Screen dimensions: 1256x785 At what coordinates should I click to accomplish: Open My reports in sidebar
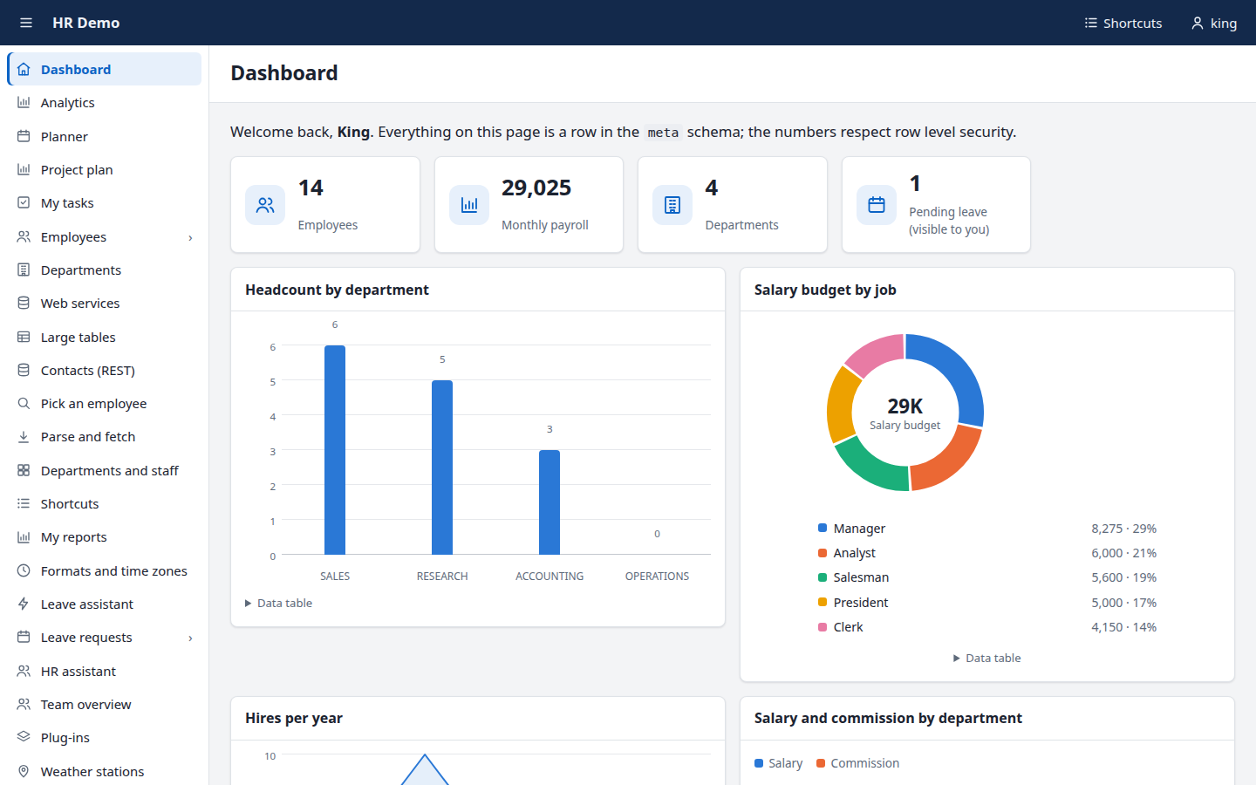click(x=105, y=537)
